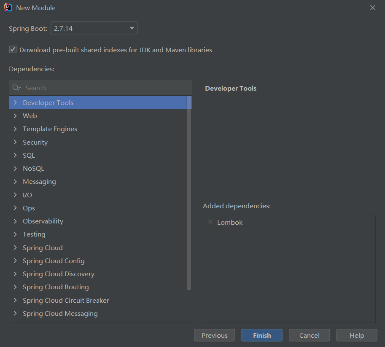Click Finish to create the module
The width and height of the screenshot is (385, 347).
pyautogui.click(x=262, y=335)
